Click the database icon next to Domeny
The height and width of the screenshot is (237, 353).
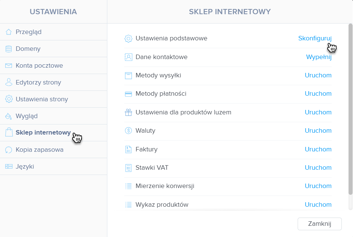[x=9, y=49]
